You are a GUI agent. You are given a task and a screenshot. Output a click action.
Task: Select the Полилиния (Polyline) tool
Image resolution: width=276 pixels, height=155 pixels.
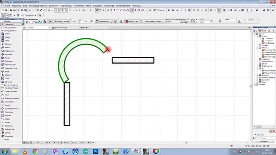(7, 112)
